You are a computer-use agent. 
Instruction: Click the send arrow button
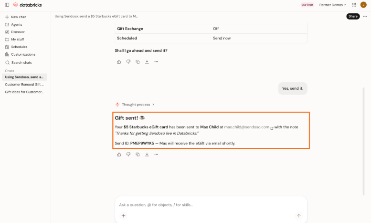pos(298,216)
